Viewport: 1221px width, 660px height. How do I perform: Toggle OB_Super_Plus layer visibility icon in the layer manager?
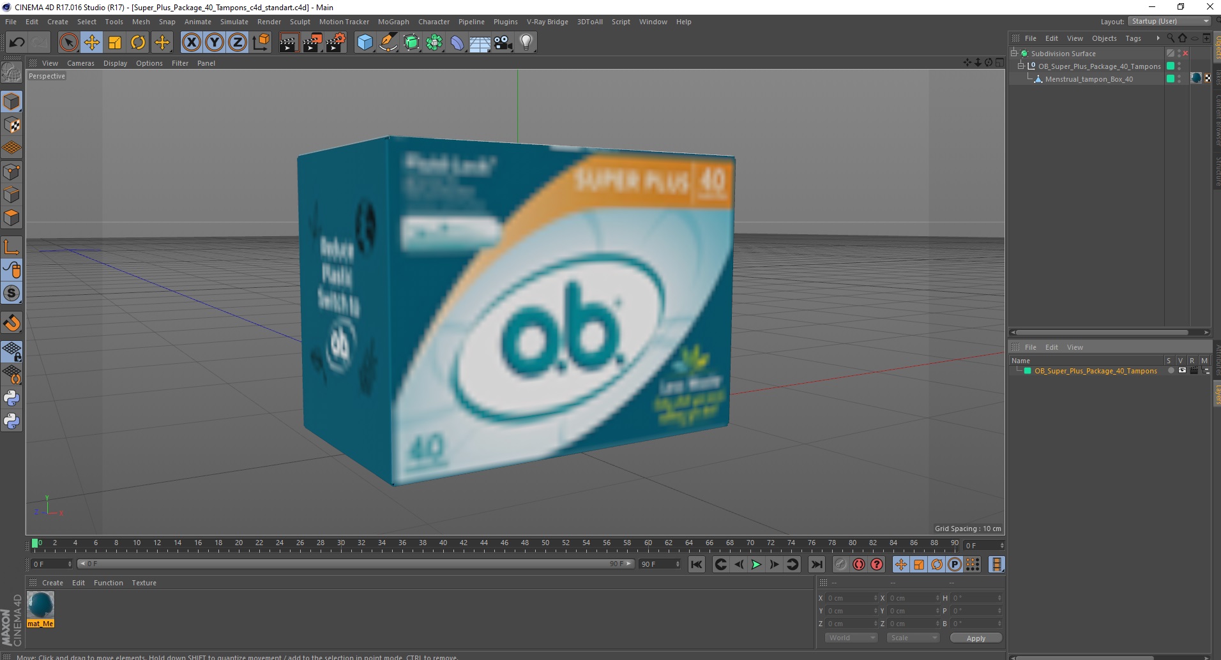(x=1182, y=371)
